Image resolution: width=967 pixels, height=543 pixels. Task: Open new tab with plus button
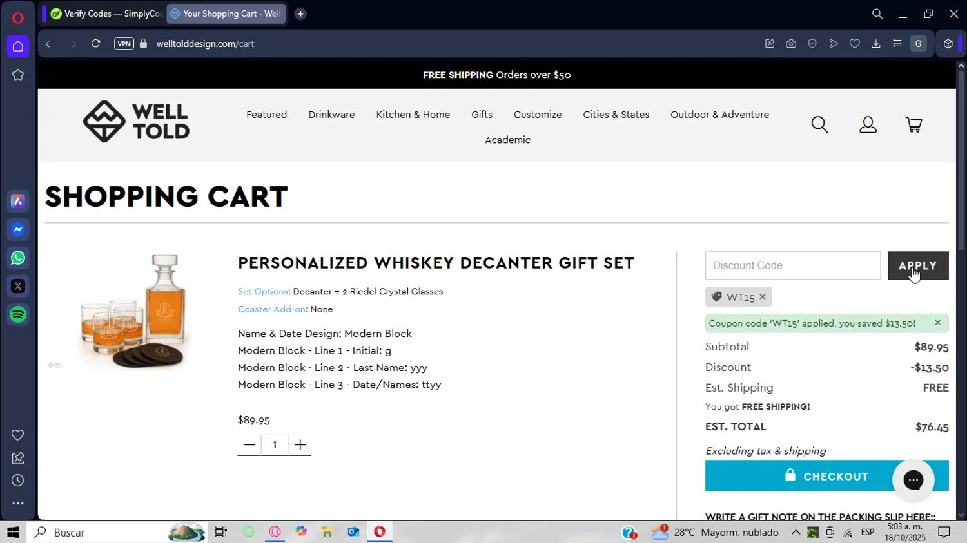(300, 14)
